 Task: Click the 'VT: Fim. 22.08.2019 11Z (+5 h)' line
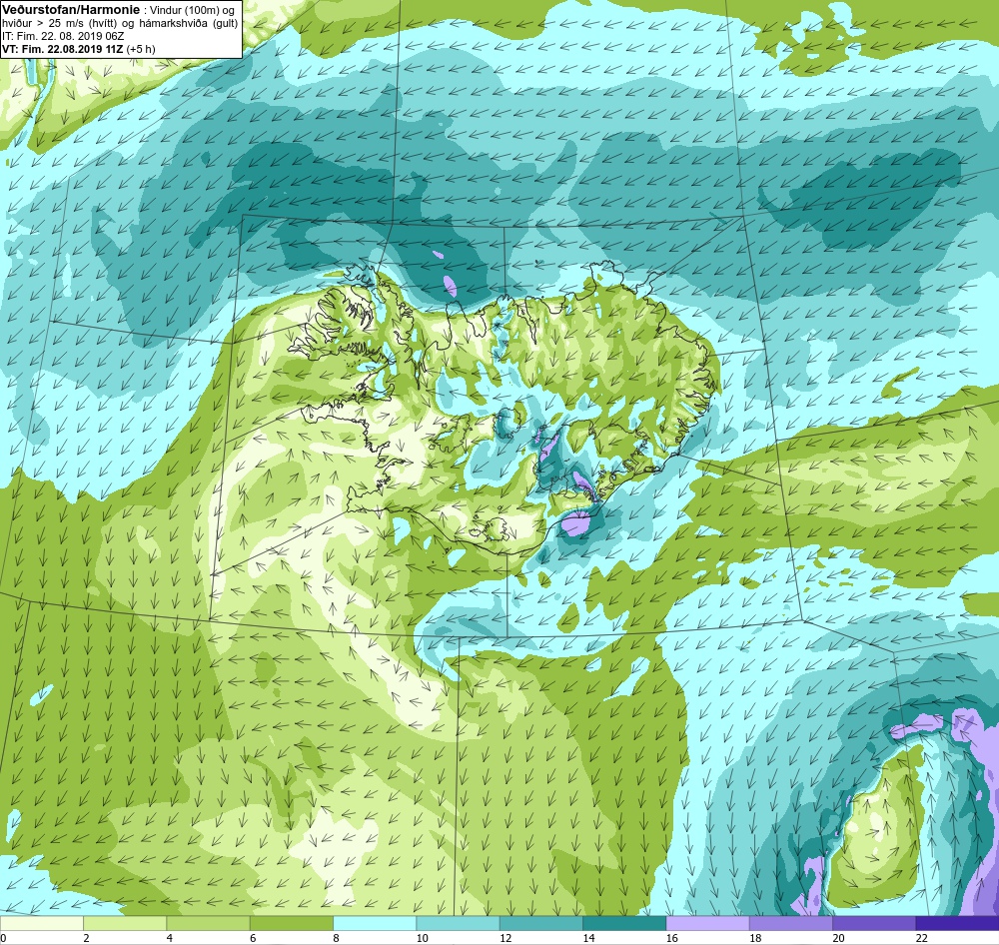pyautogui.click(x=78, y=49)
